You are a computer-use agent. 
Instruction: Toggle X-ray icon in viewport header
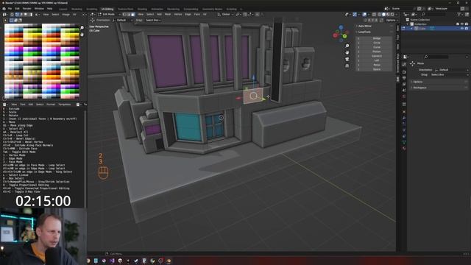click(375, 15)
